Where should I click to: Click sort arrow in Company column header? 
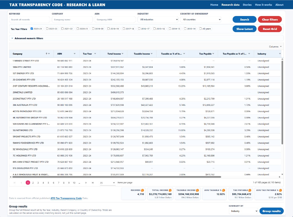click(x=46, y=54)
